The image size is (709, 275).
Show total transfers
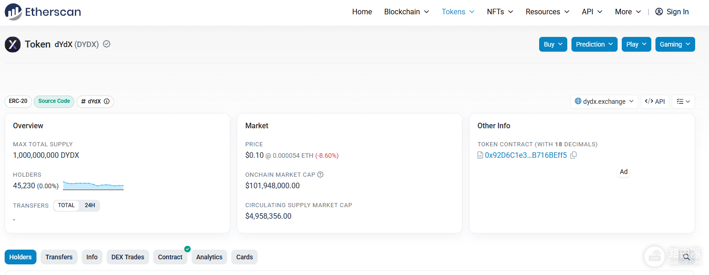[66, 205]
